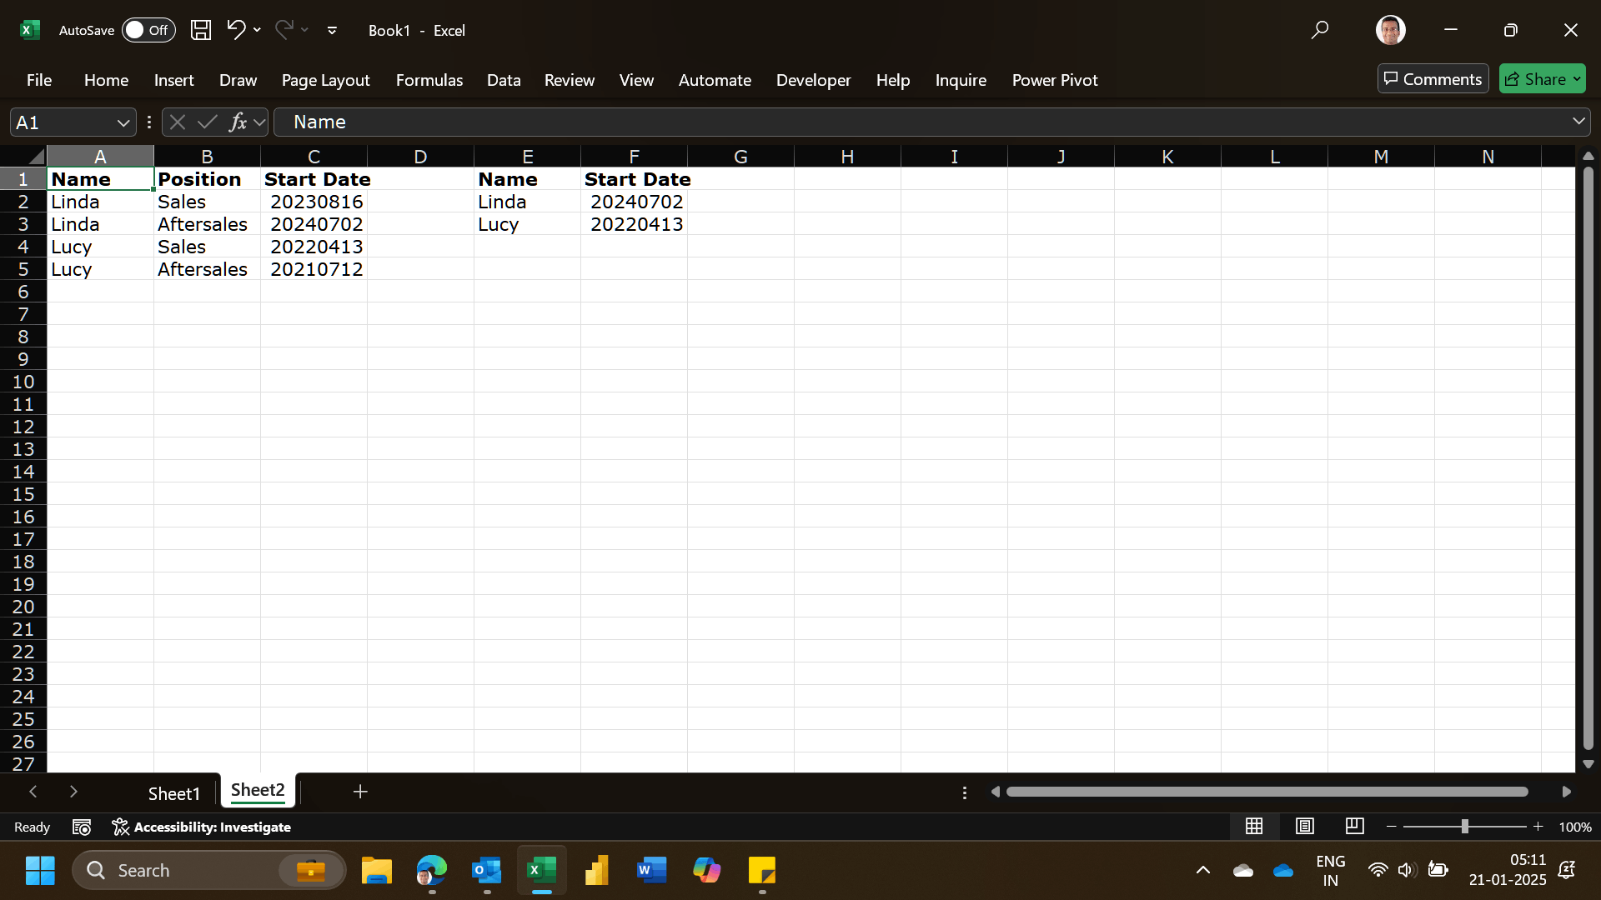Open the Power Pivot ribbon tab
Image resolution: width=1601 pixels, height=900 pixels.
tap(1054, 80)
